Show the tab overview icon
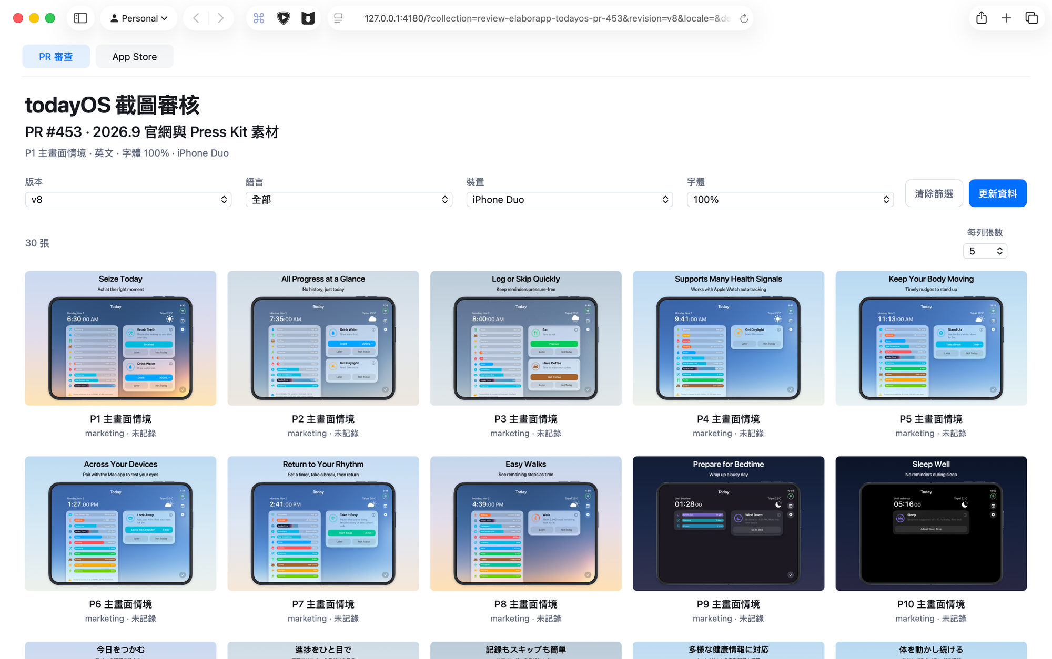1052x659 pixels. [x=1031, y=18]
